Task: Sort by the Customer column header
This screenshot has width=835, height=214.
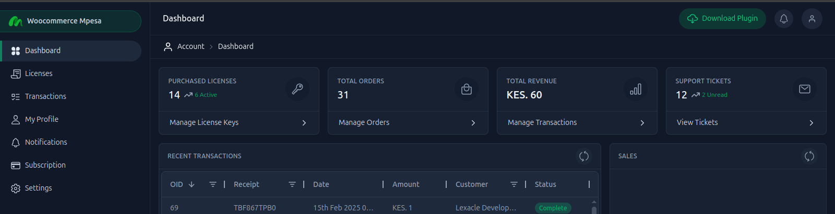Action: coord(472,184)
